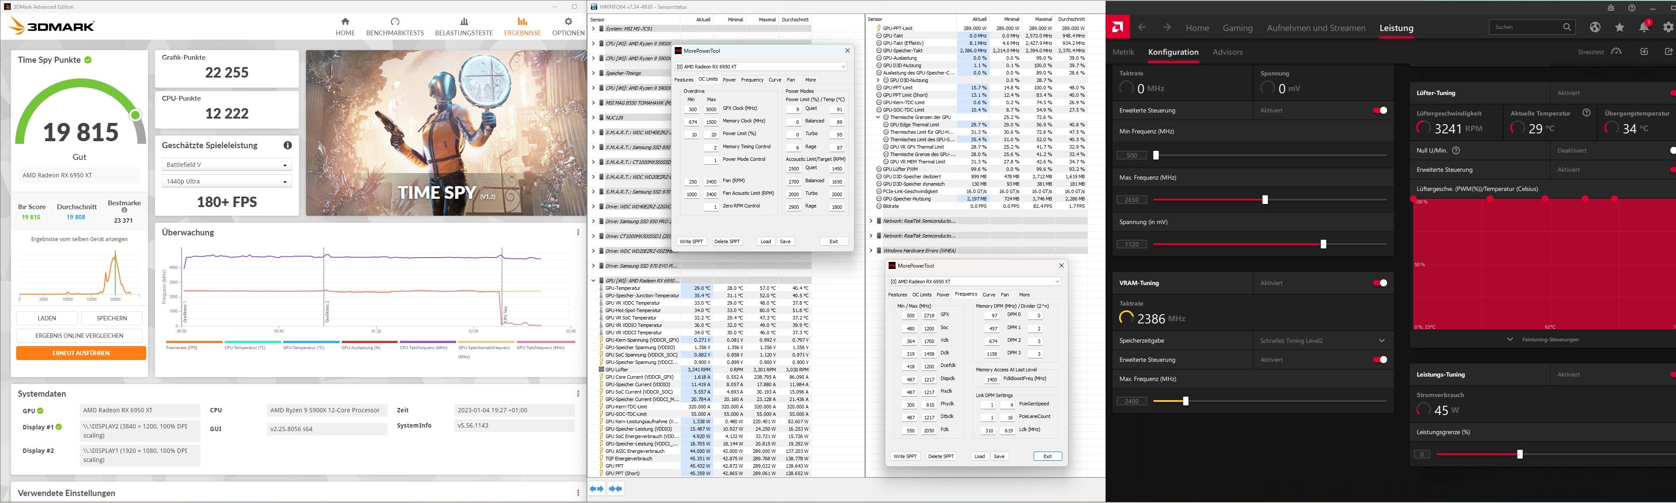This screenshot has width=1676, height=503.
Task: Open the 1440p Ultra resolution dropdown
Action: pyautogui.click(x=227, y=181)
